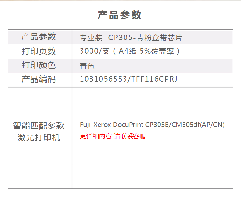Click the A4纸 5%覆盖率 note
The width and height of the screenshot is (241, 201).
click(x=146, y=51)
